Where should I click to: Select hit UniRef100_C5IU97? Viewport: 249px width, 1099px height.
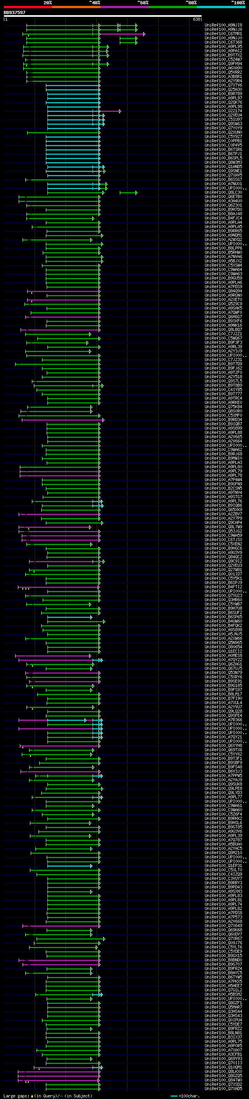(x=223, y=119)
